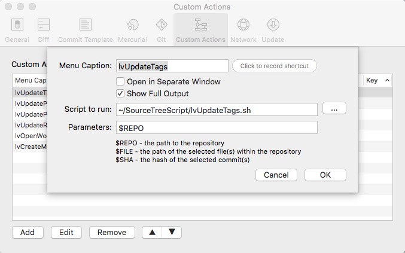Click the Script to run path field

pyautogui.click(x=217, y=109)
